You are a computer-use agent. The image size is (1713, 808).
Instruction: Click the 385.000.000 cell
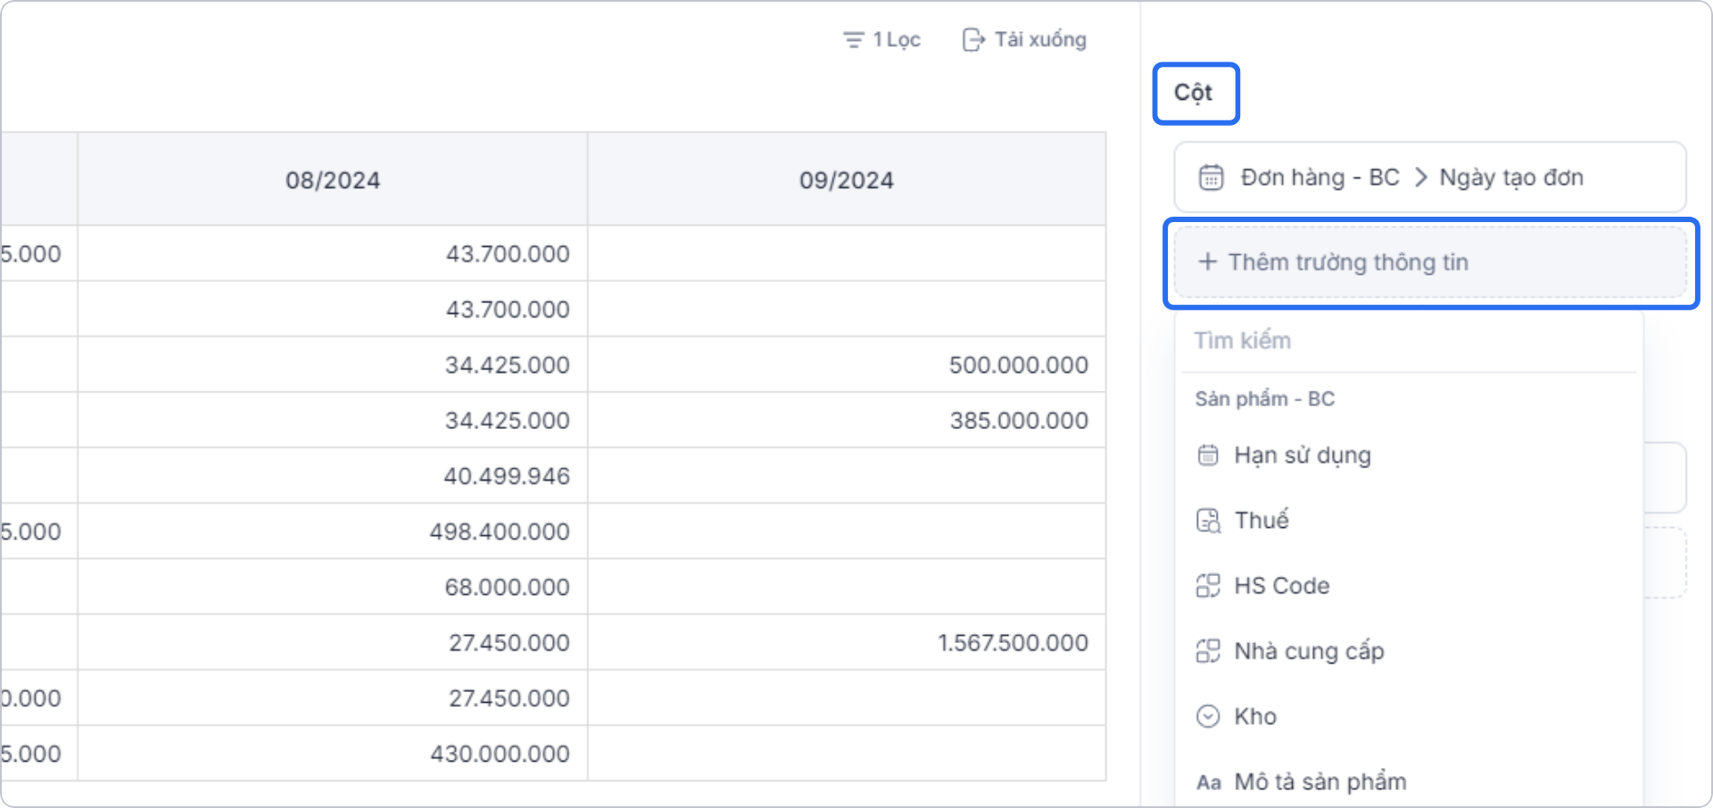click(x=847, y=420)
